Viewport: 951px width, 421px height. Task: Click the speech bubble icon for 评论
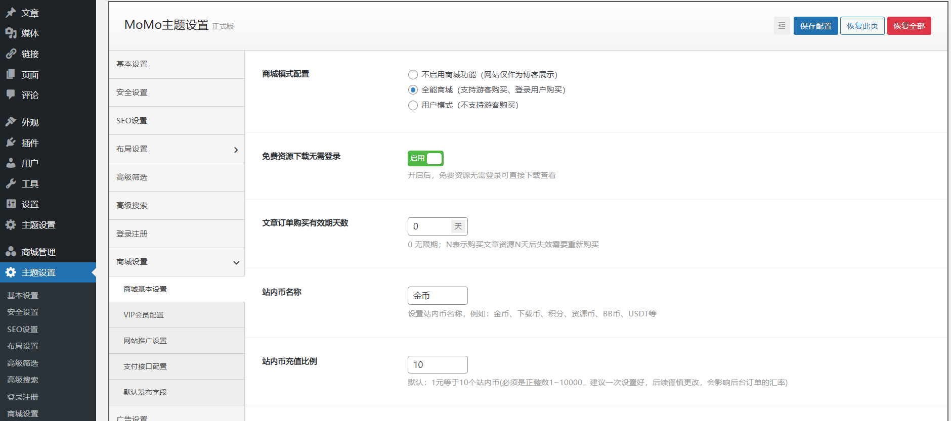click(x=11, y=95)
